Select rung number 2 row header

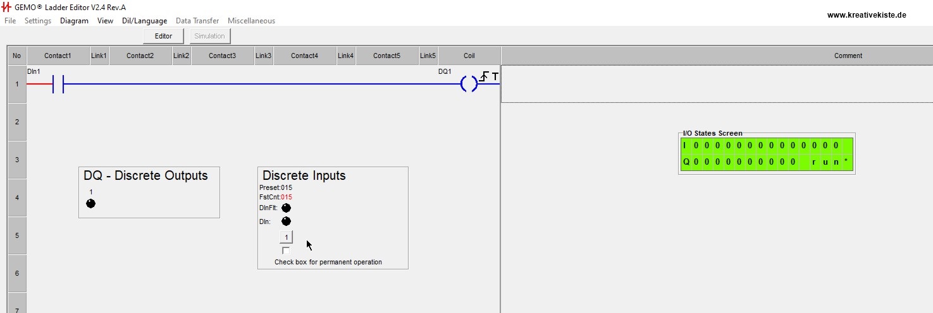coord(16,121)
